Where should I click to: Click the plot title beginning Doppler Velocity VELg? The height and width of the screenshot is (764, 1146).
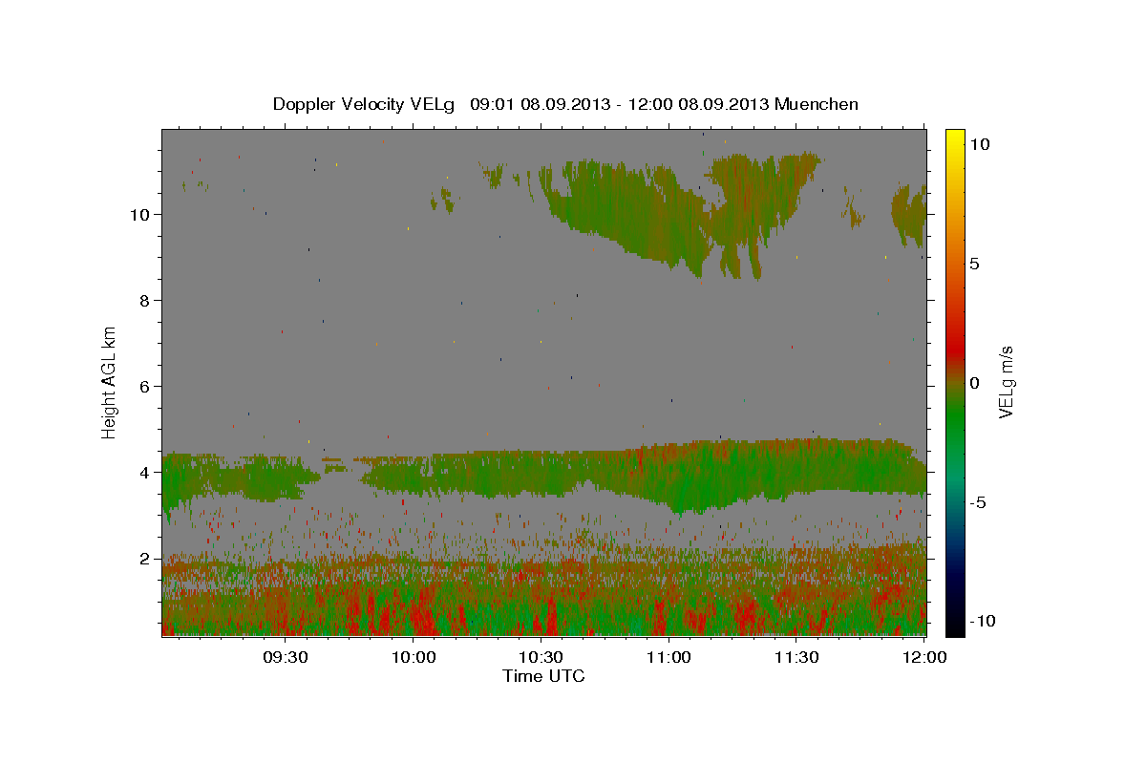(x=565, y=104)
